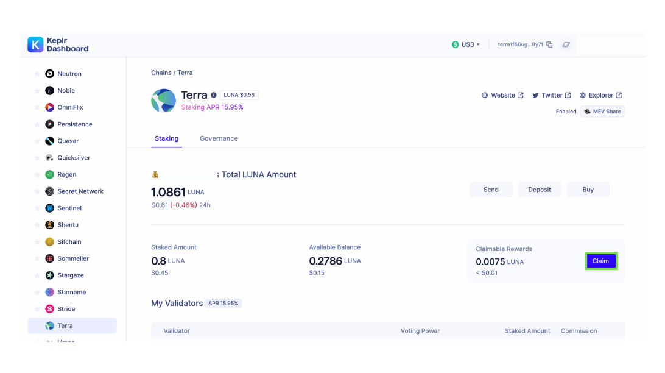The height and width of the screenshot is (373, 665).
Task: Open the Sentinel chain icon
Action: (x=49, y=208)
